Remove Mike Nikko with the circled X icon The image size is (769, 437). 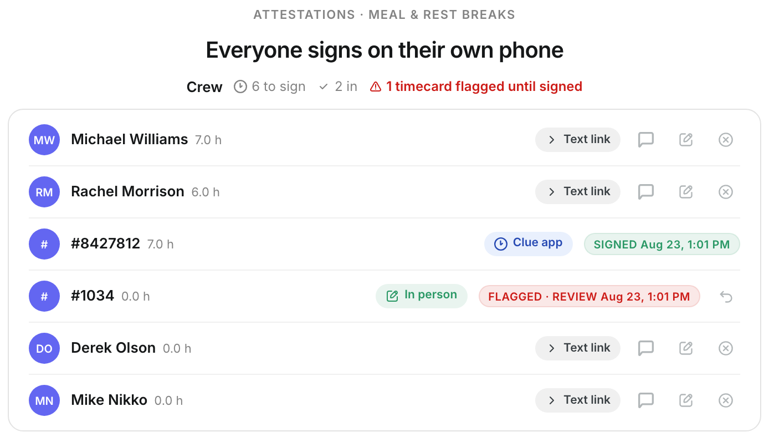[726, 400]
